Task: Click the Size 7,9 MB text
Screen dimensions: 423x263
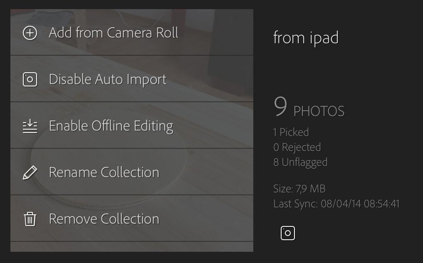Action: pyautogui.click(x=299, y=189)
